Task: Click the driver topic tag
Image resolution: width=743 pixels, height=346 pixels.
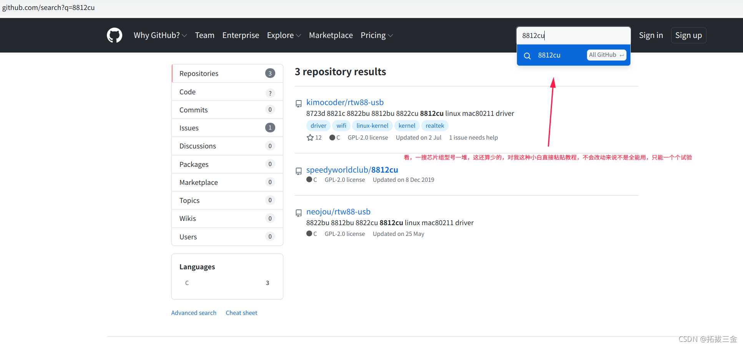Action: click(318, 125)
